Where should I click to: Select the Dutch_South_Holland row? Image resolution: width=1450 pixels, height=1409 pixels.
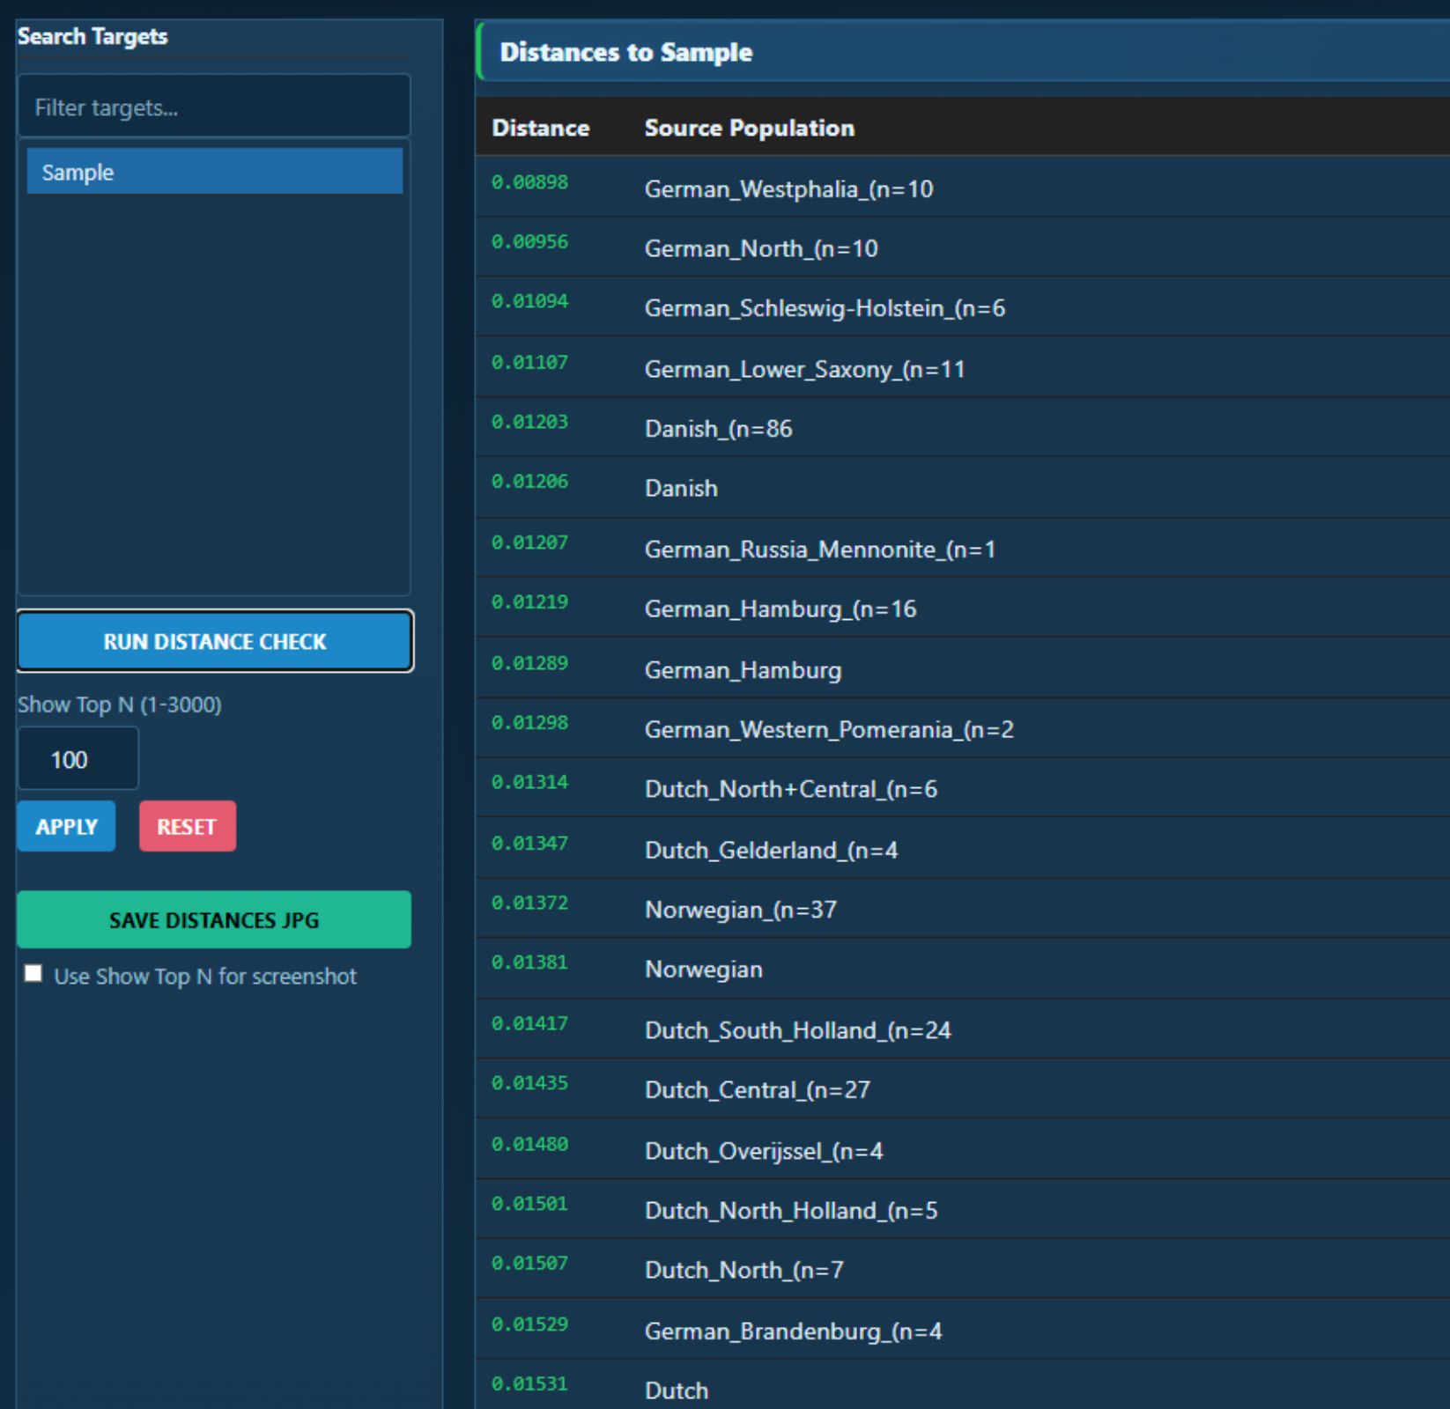click(797, 1030)
